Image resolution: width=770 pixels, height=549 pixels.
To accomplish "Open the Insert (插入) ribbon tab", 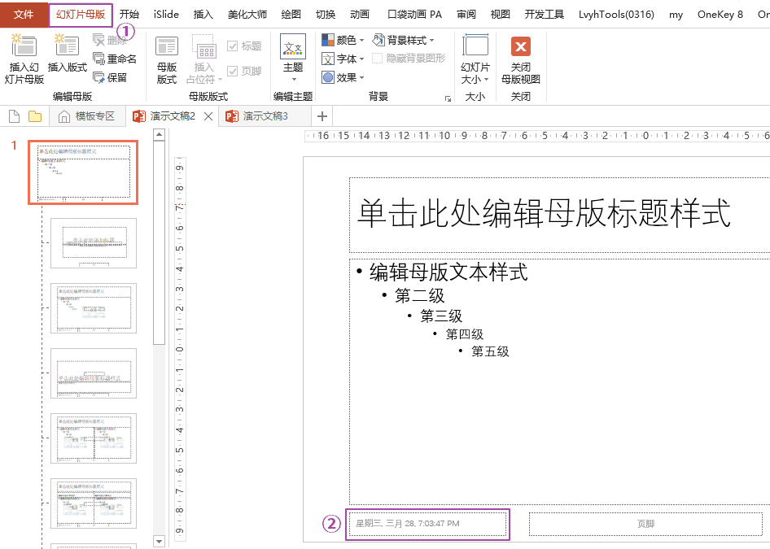I will click(203, 15).
